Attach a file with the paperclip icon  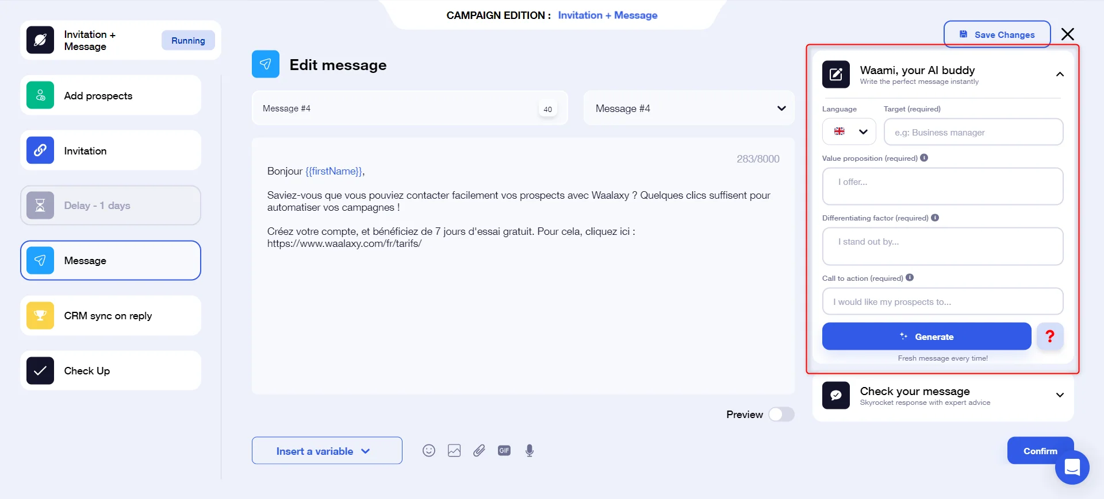tap(479, 451)
